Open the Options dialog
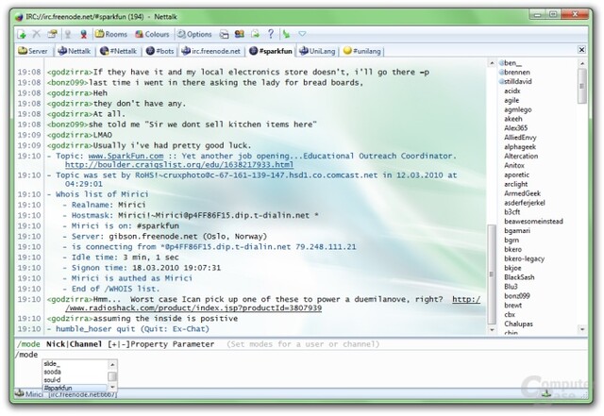604x416 pixels. [x=194, y=34]
